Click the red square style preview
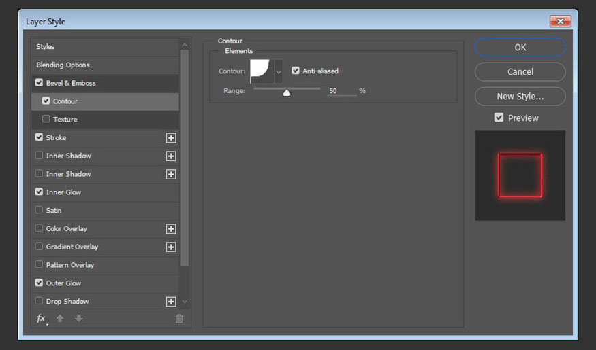 [520, 175]
